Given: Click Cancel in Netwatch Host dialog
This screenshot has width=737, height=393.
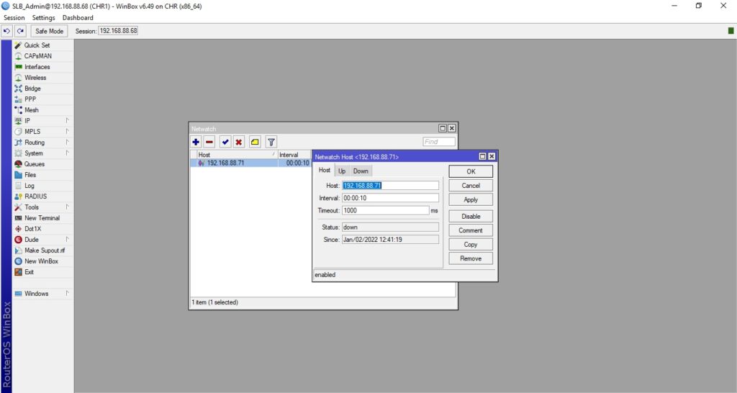Looking at the screenshot, I should point(471,186).
